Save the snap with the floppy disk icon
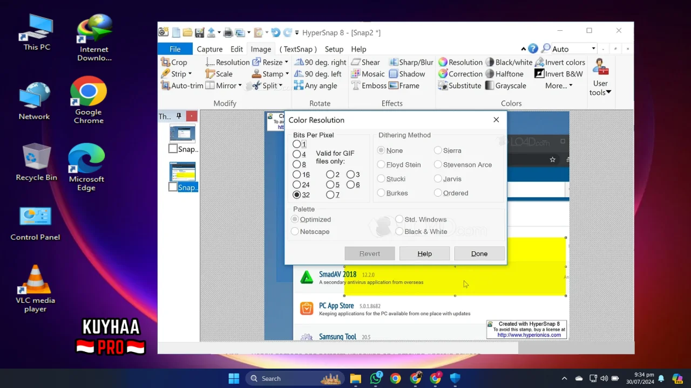The width and height of the screenshot is (691, 388). point(199,32)
